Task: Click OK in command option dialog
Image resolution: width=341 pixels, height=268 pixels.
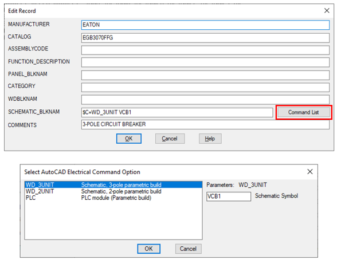Action: 149,249
